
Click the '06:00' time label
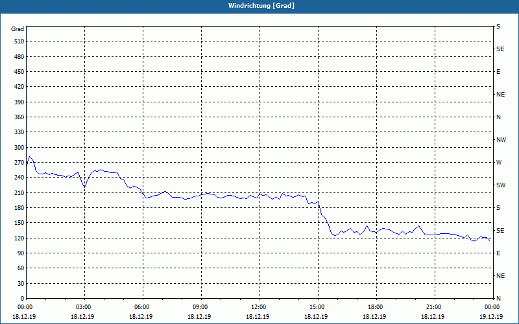pyautogui.click(x=143, y=307)
